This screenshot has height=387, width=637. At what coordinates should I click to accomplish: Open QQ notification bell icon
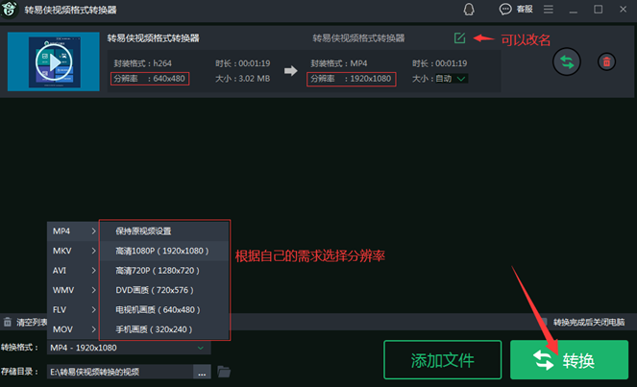(x=469, y=10)
